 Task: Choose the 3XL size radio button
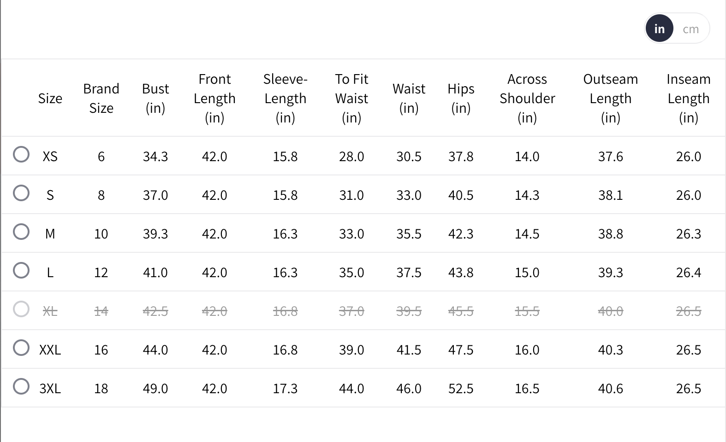pos(21,387)
